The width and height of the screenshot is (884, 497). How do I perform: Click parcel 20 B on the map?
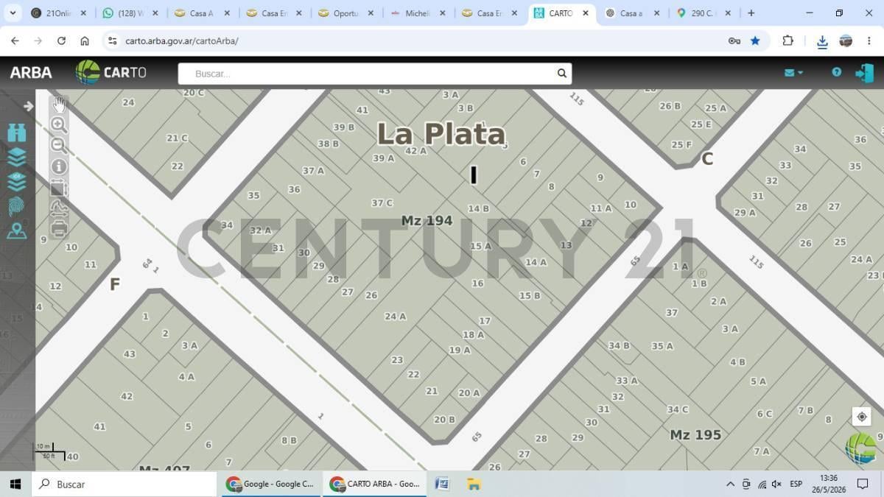pyautogui.click(x=444, y=420)
